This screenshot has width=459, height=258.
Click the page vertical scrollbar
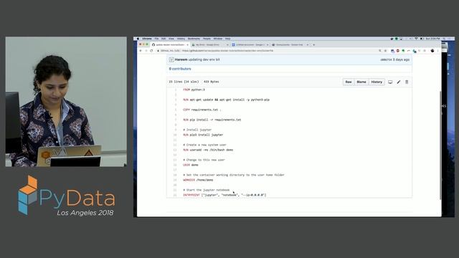coord(440,145)
